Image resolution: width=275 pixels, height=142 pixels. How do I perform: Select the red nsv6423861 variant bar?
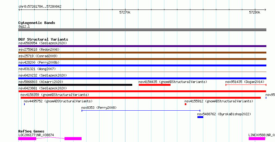[142, 91]
